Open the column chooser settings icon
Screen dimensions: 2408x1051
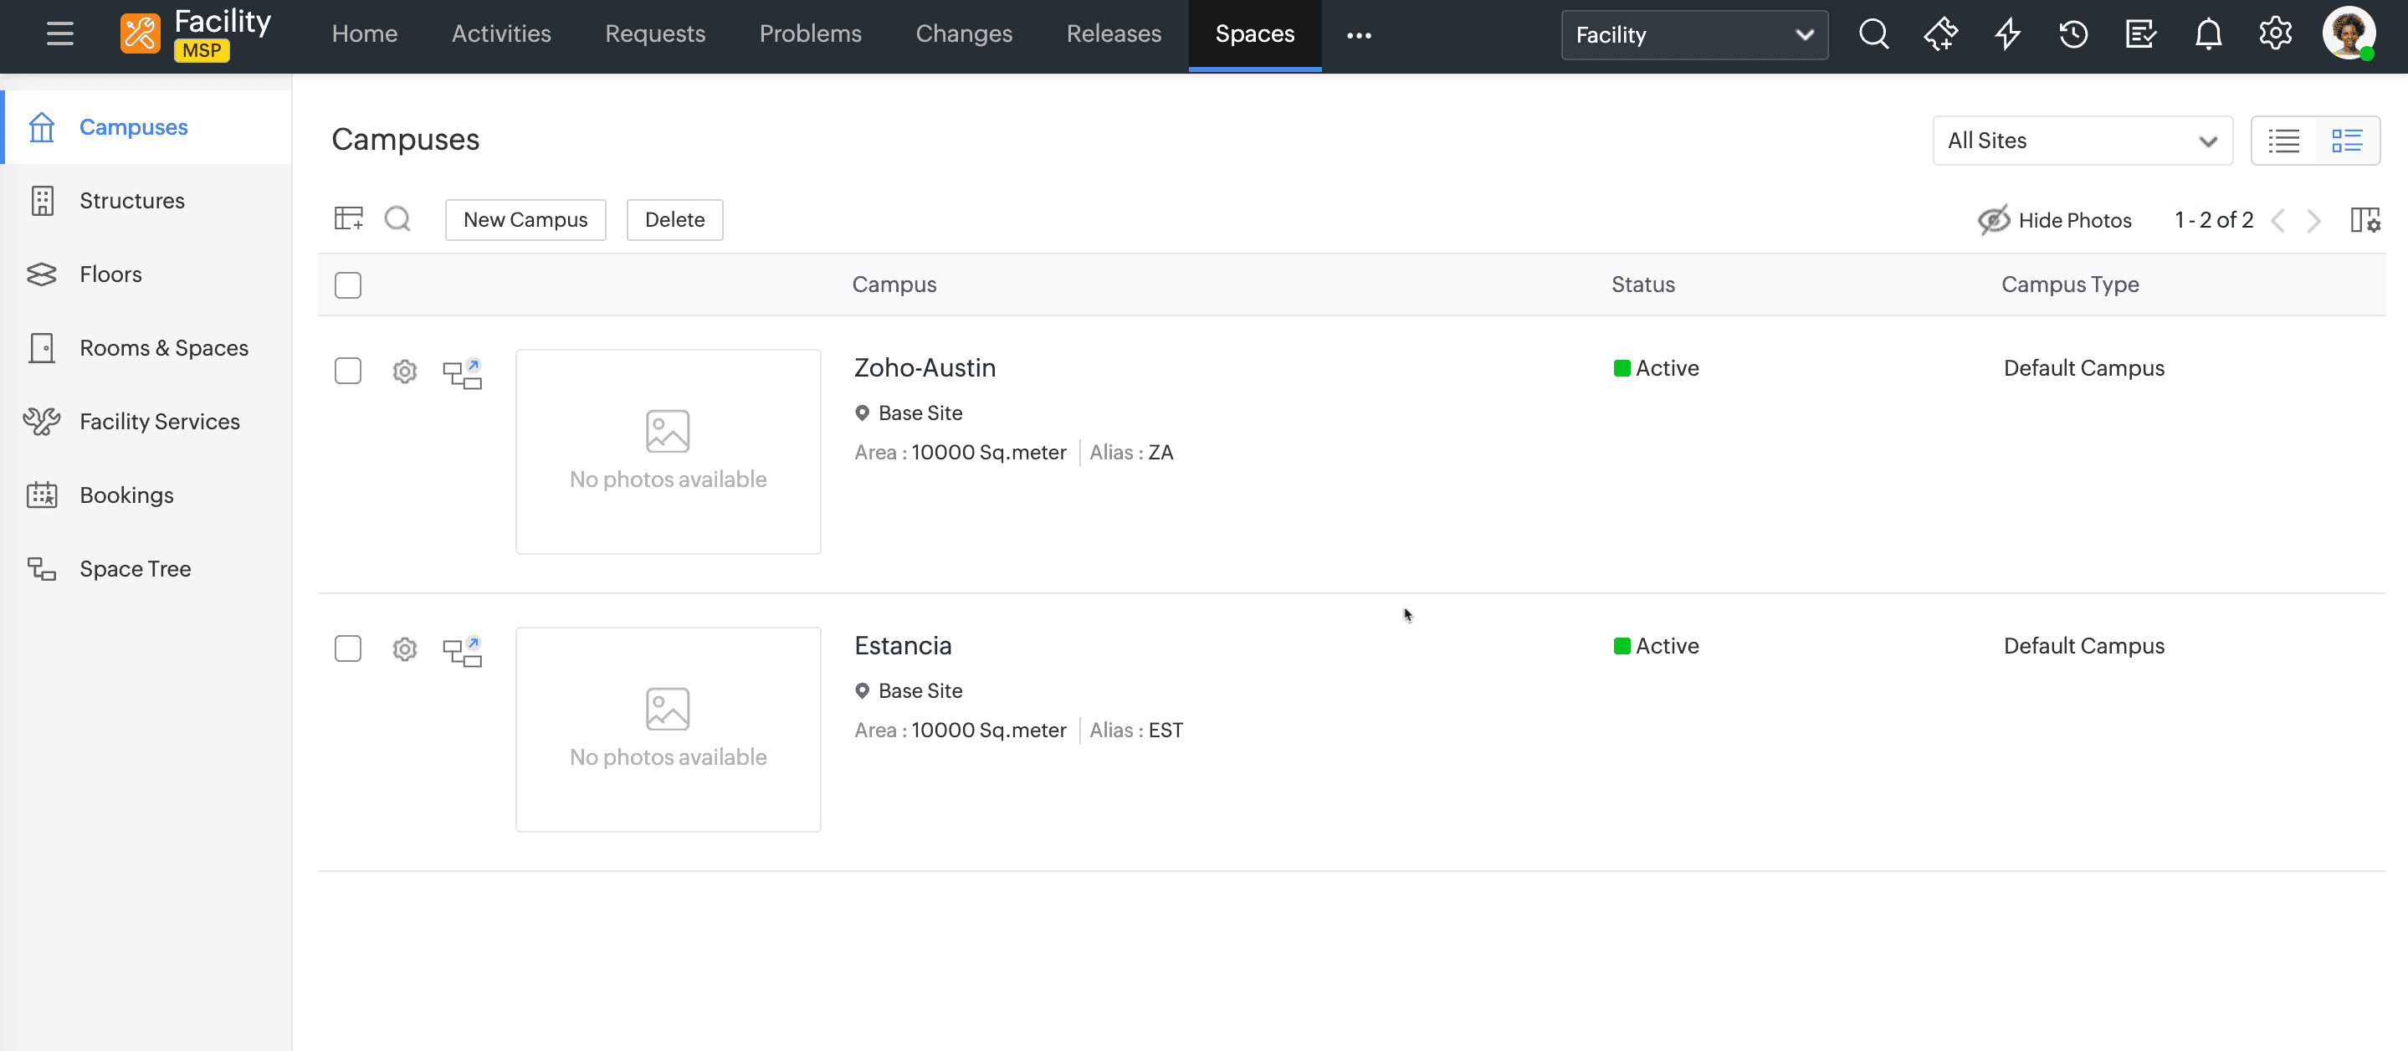tap(2365, 220)
